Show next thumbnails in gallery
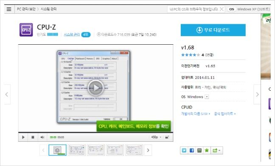275x166 pixels. (x=148, y=150)
